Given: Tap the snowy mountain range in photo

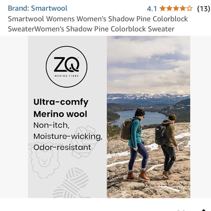Looking at the screenshot, I should click(148, 97).
